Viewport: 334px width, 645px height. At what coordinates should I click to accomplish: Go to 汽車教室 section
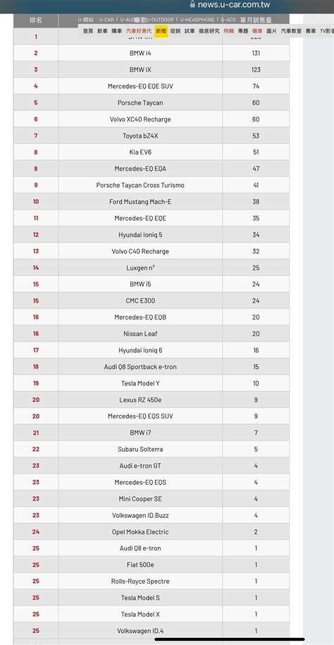pyautogui.click(x=291, y=31)
